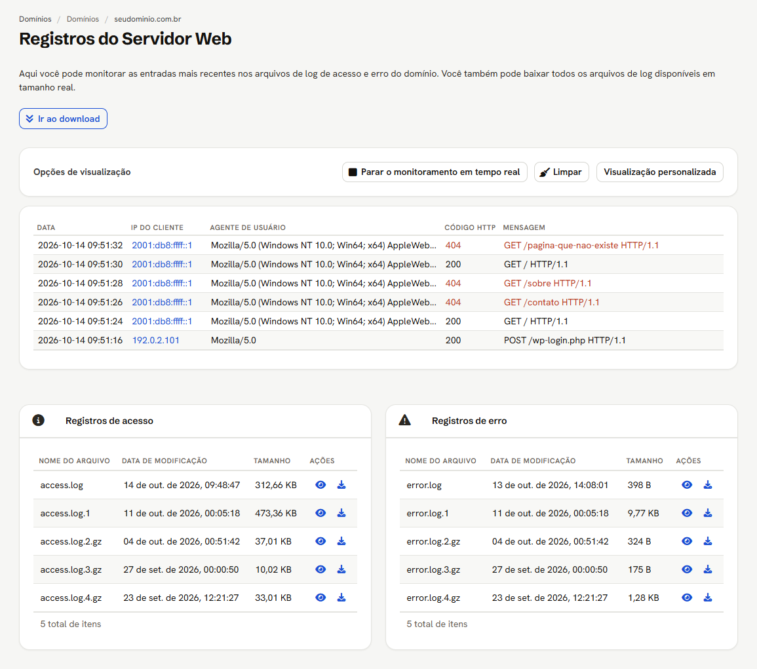
Task: Select the POST /wp-login.php message
Action: click(564, 340)
